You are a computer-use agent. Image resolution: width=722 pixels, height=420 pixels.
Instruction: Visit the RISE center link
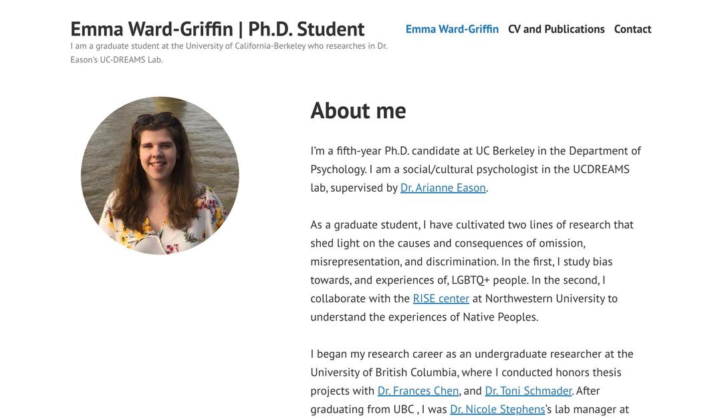(440, 298)
